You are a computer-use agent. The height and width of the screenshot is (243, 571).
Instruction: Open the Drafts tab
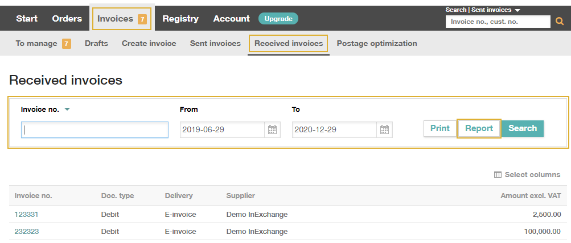pos(97,44)
